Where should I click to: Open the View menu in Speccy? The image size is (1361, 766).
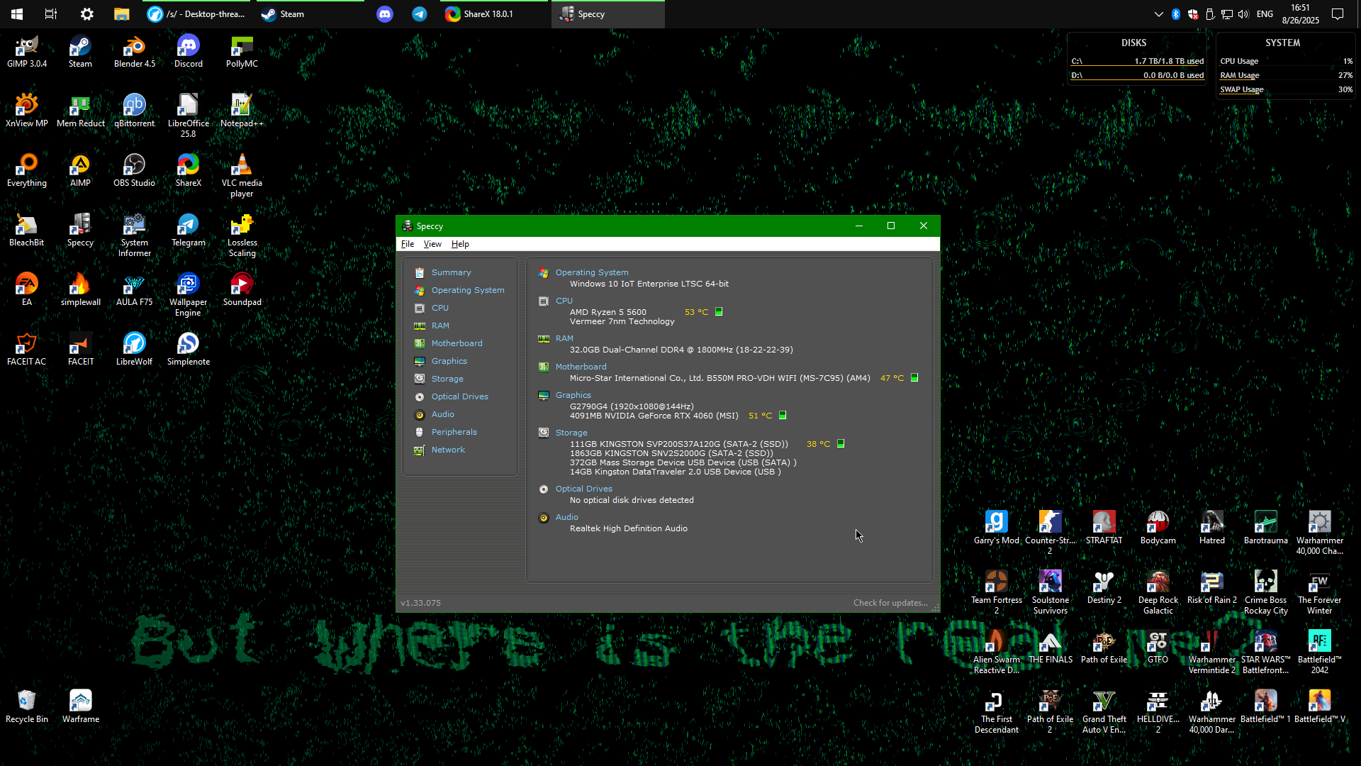tap(432, 244)
